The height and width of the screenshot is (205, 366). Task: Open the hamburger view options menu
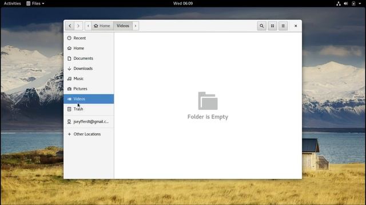(283, 26)
